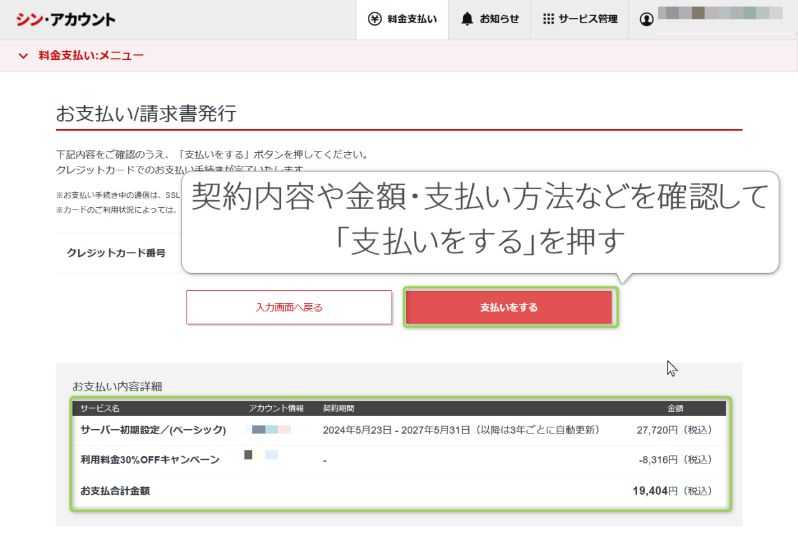Open the 料金支払い tab
Screen dimensions: 798x549
point(403,19)
